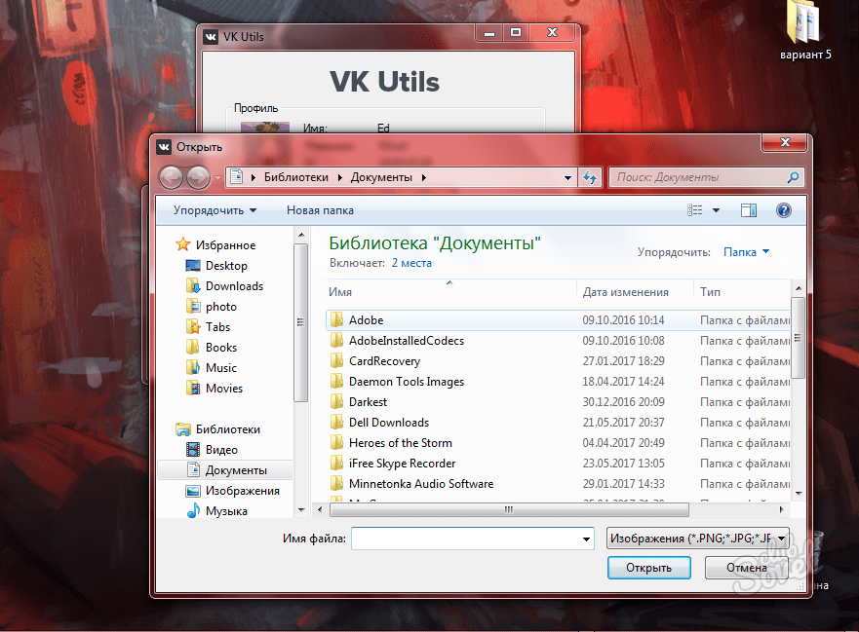Click the 2 места link
The height and width of the screenshot is (632, 859).
click(411, 263)
